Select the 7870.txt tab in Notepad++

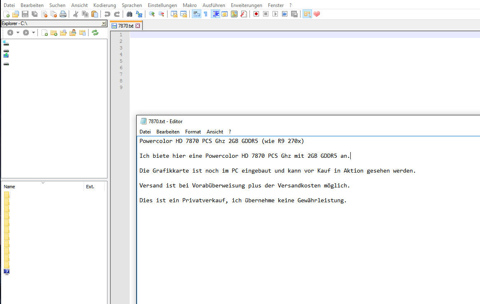point(126,26)
